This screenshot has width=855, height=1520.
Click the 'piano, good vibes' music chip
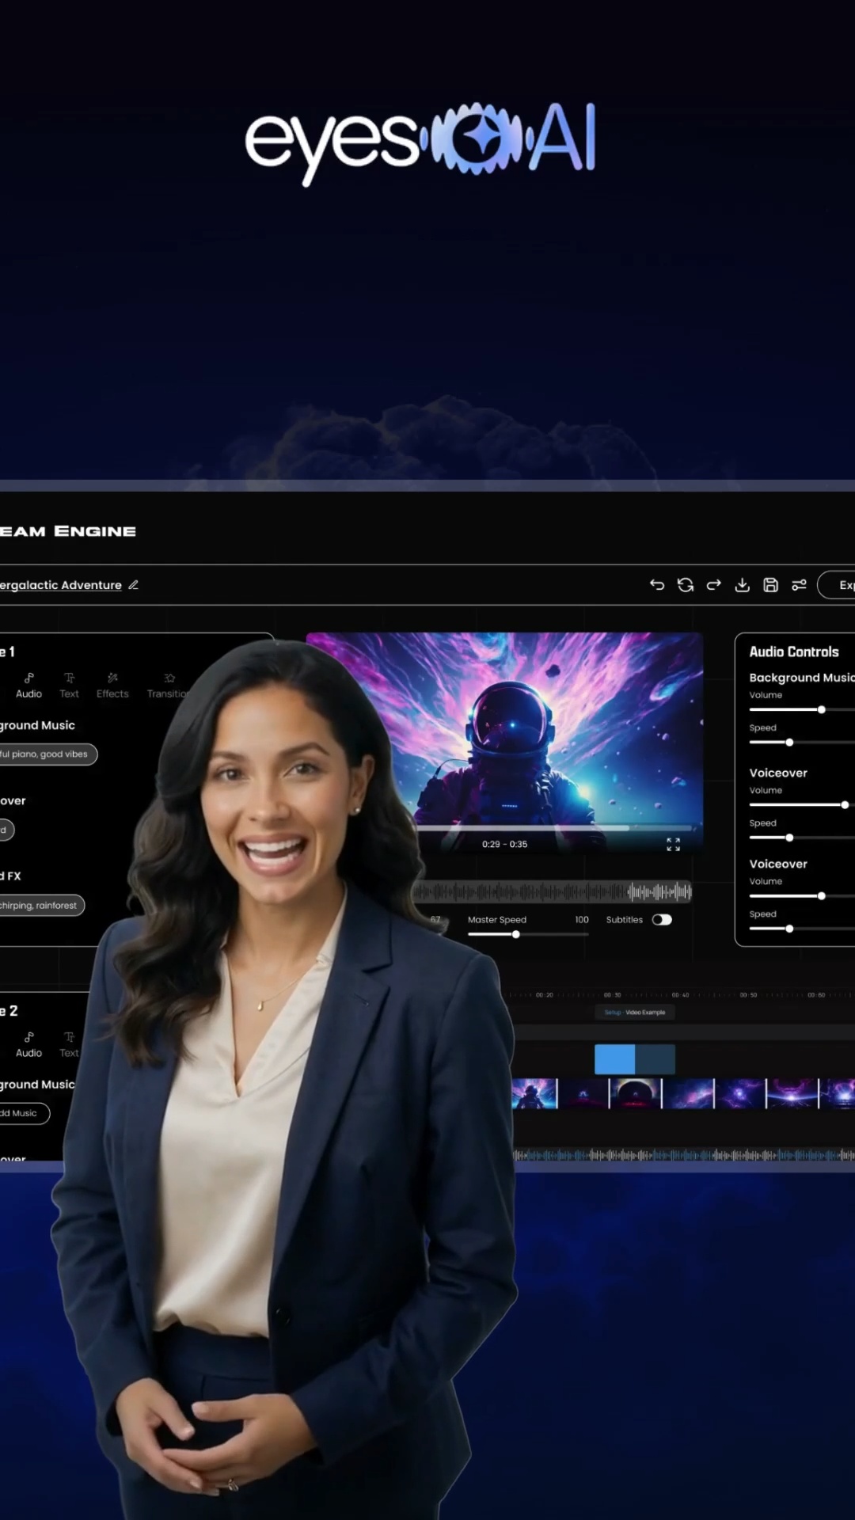click(x=47, y=754)
